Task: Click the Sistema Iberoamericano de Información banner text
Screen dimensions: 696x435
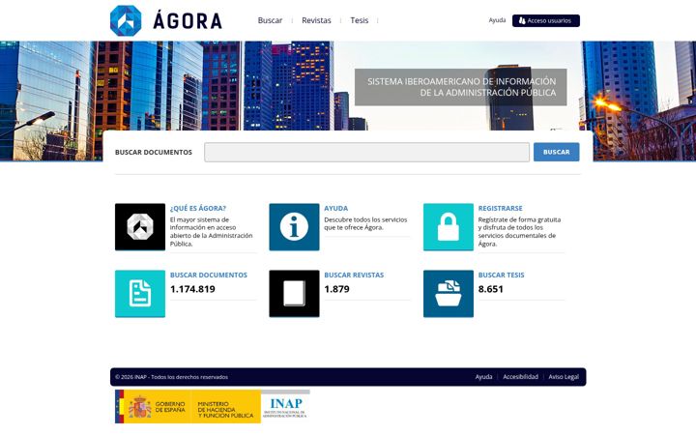Action: [462, 87]
